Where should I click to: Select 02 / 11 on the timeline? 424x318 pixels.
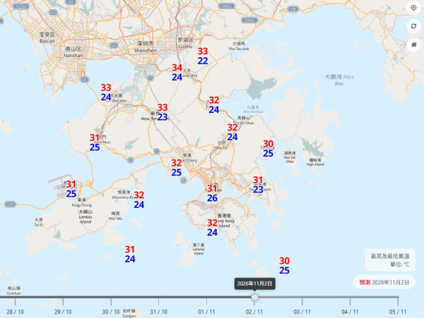coord(254,312)
